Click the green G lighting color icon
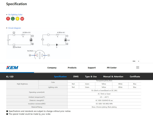 coord(12,19)
